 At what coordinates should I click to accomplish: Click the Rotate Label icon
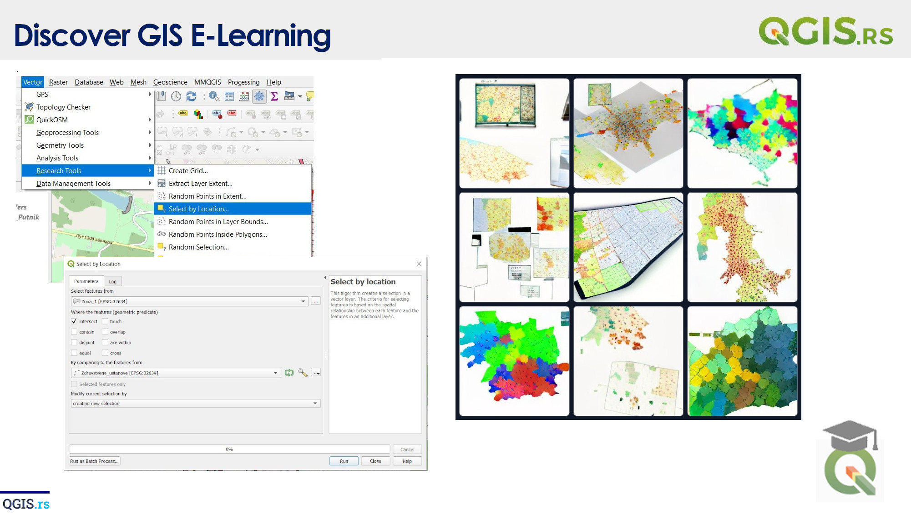click(296, 114)
